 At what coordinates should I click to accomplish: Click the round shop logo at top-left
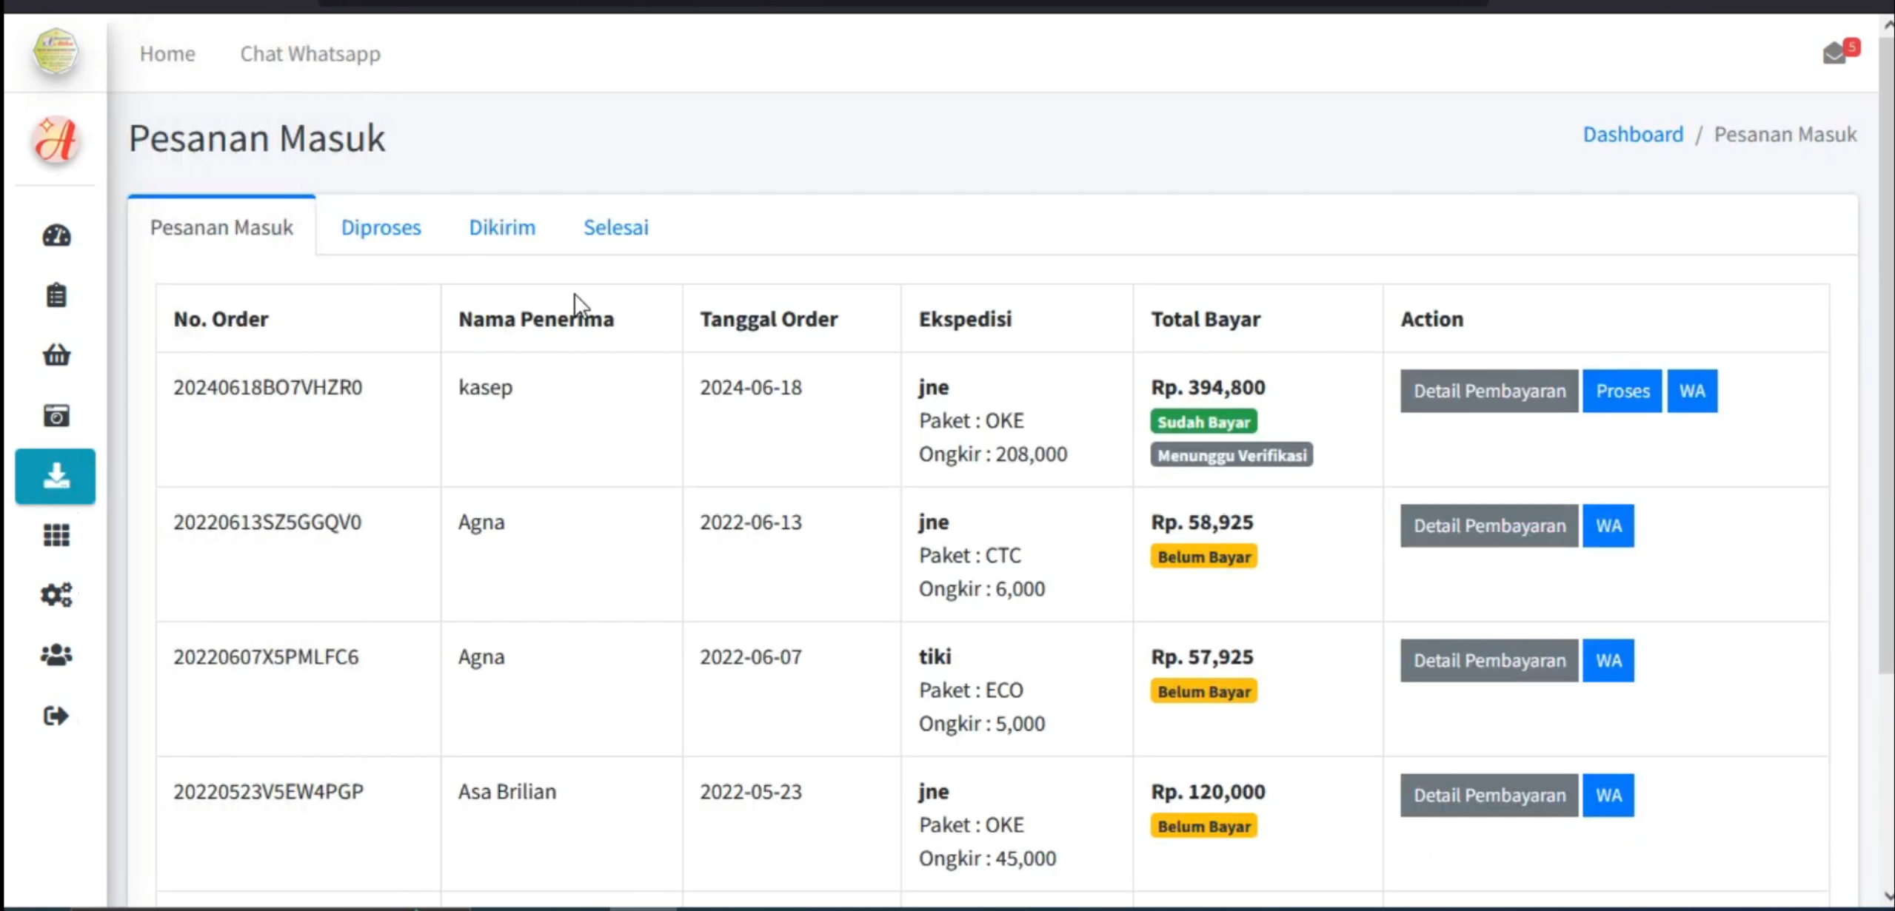coord(56,51)
